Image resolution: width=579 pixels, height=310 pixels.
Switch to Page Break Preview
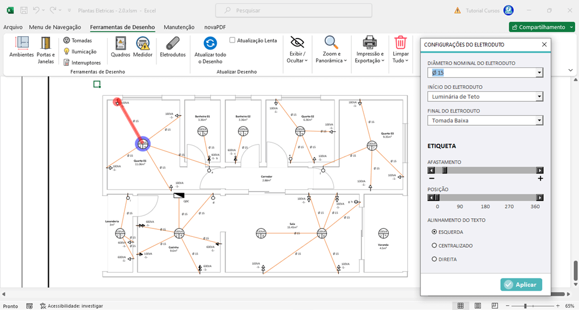pyautogui.click(x=495, y=305)
